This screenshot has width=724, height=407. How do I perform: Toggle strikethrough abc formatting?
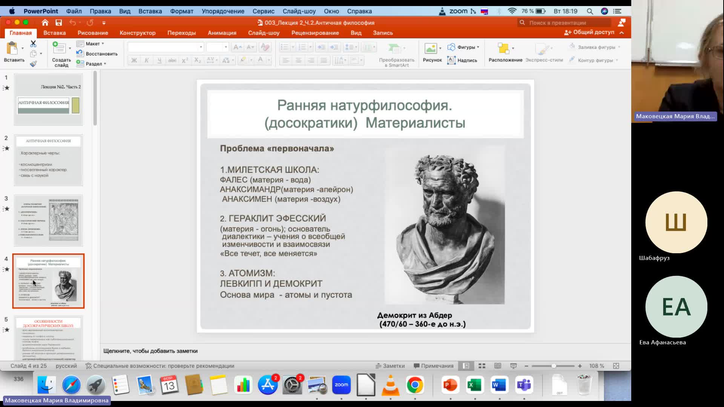pos(172,60)
